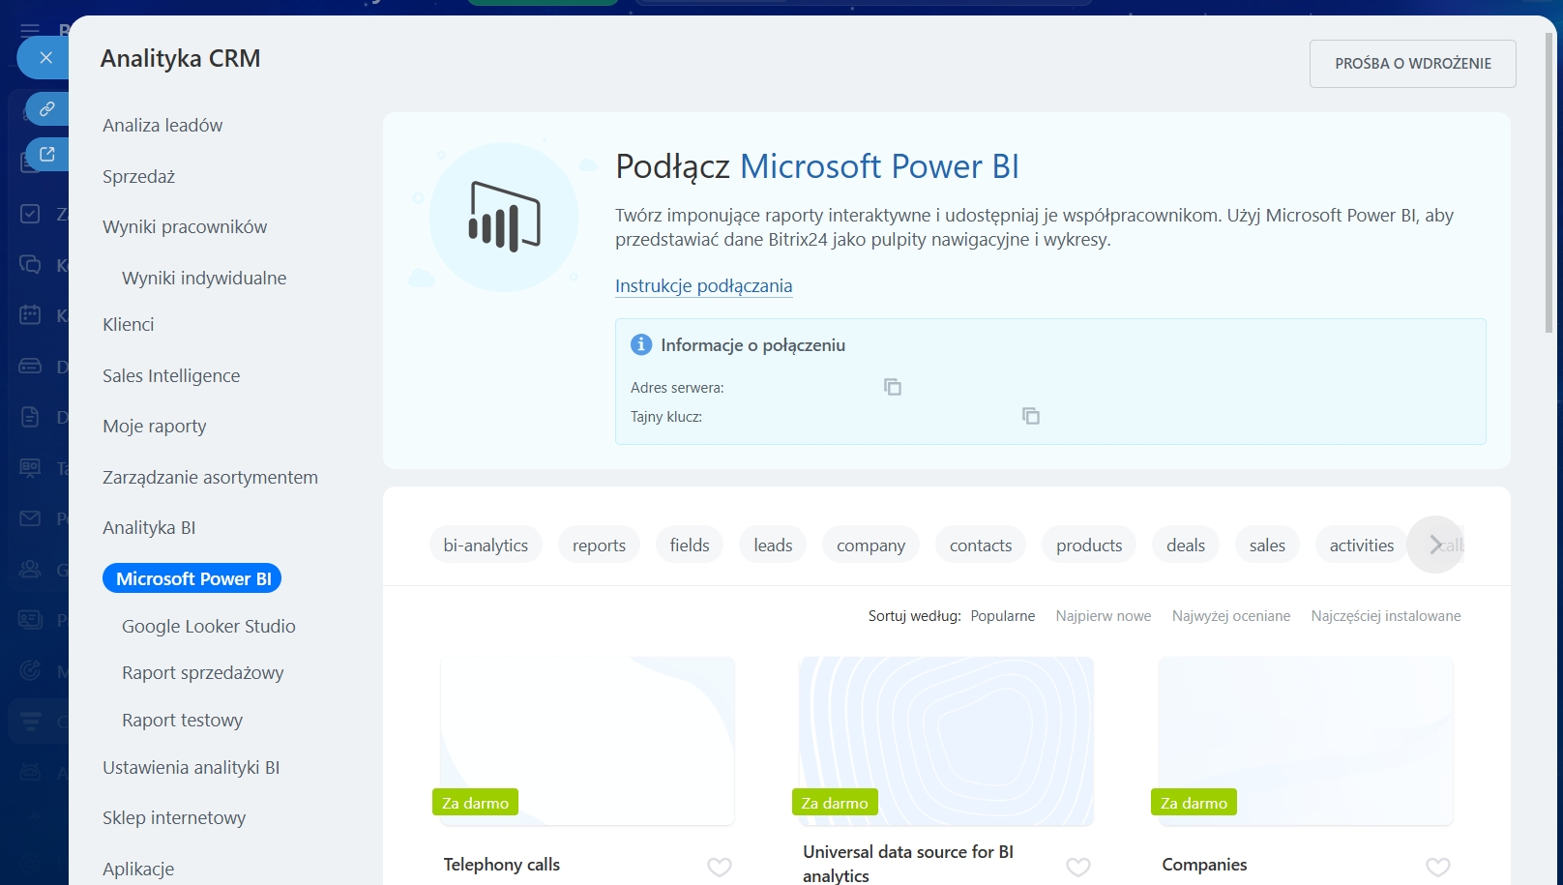Image resolution: width=1563 pixels, height=885 pixels.
Task: Select Analiza leadów in sidebar
Action: (x=162, y=125)
